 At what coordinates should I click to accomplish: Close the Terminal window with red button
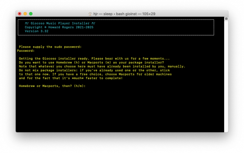(20, 14)
